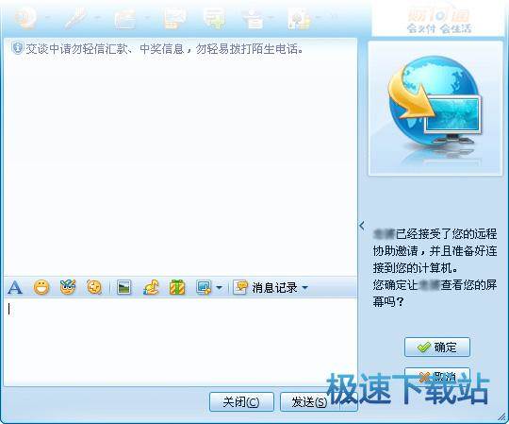Click the send picture icon

[124, 287]
